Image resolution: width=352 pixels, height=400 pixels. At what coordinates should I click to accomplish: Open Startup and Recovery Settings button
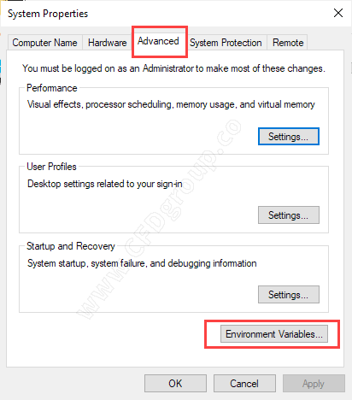[289, 295]
